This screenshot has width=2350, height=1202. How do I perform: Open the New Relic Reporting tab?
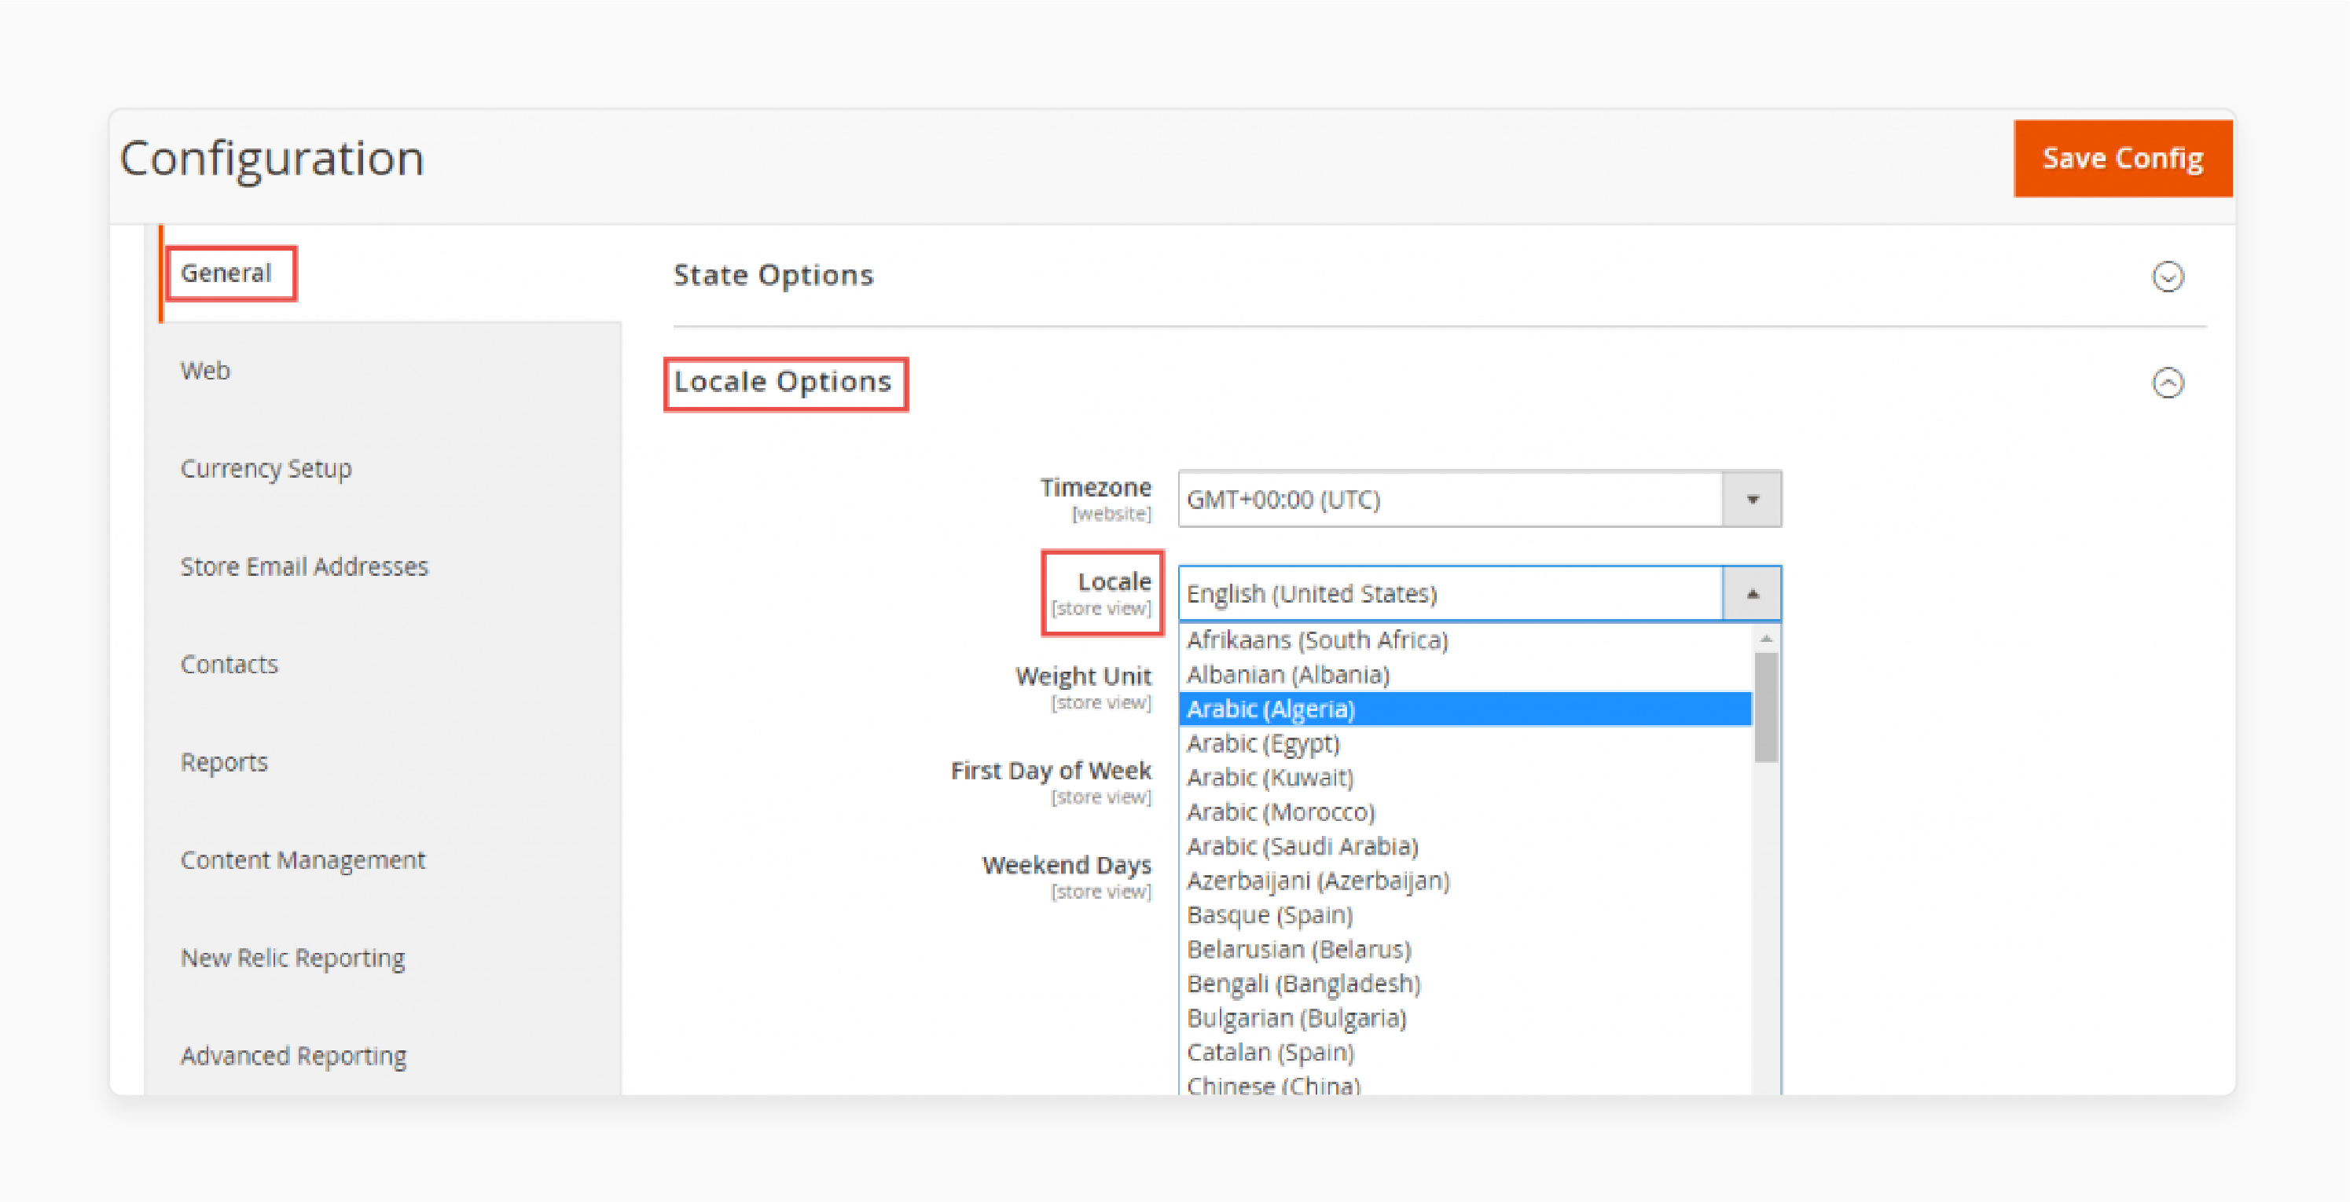coord(293,958)
